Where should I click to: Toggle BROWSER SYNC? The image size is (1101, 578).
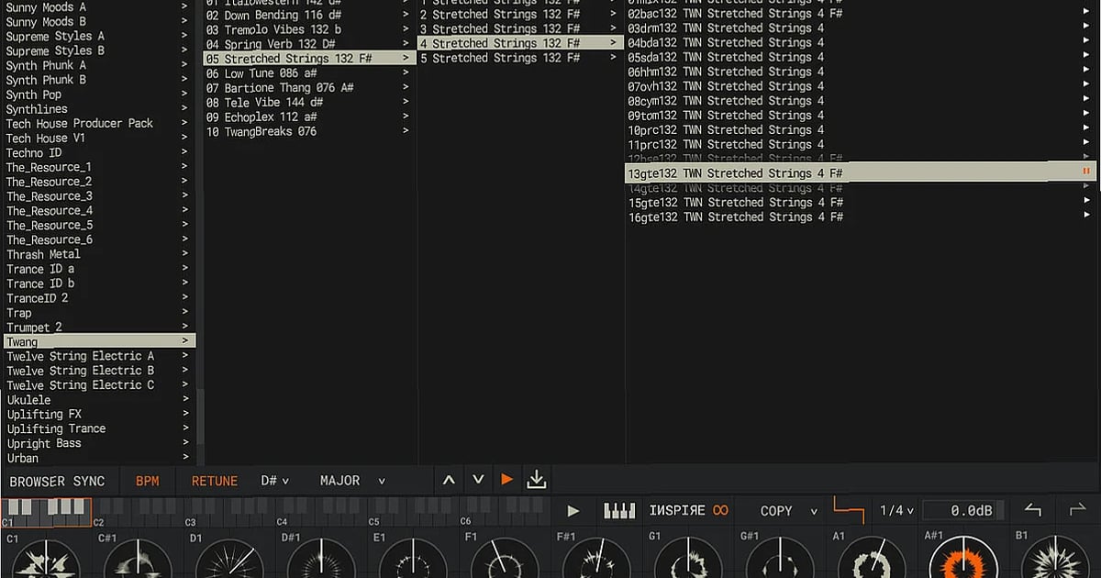pos(59,481)
